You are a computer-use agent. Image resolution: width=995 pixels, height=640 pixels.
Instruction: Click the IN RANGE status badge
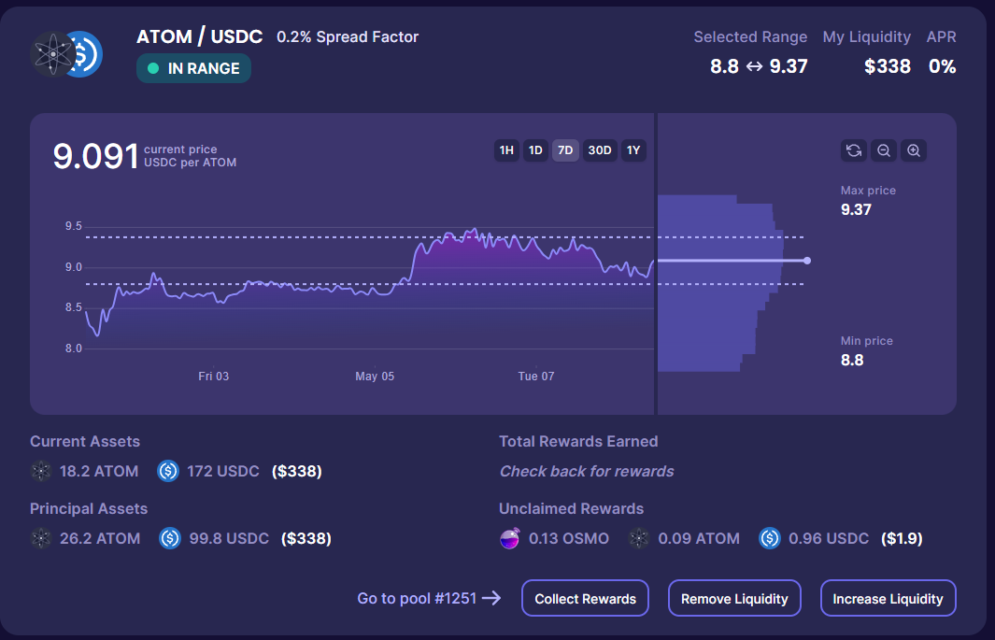(x=193, y=68)
